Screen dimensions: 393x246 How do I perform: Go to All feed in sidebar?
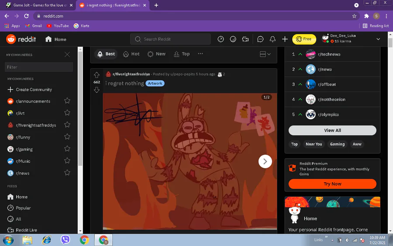[x=14, y=219]
